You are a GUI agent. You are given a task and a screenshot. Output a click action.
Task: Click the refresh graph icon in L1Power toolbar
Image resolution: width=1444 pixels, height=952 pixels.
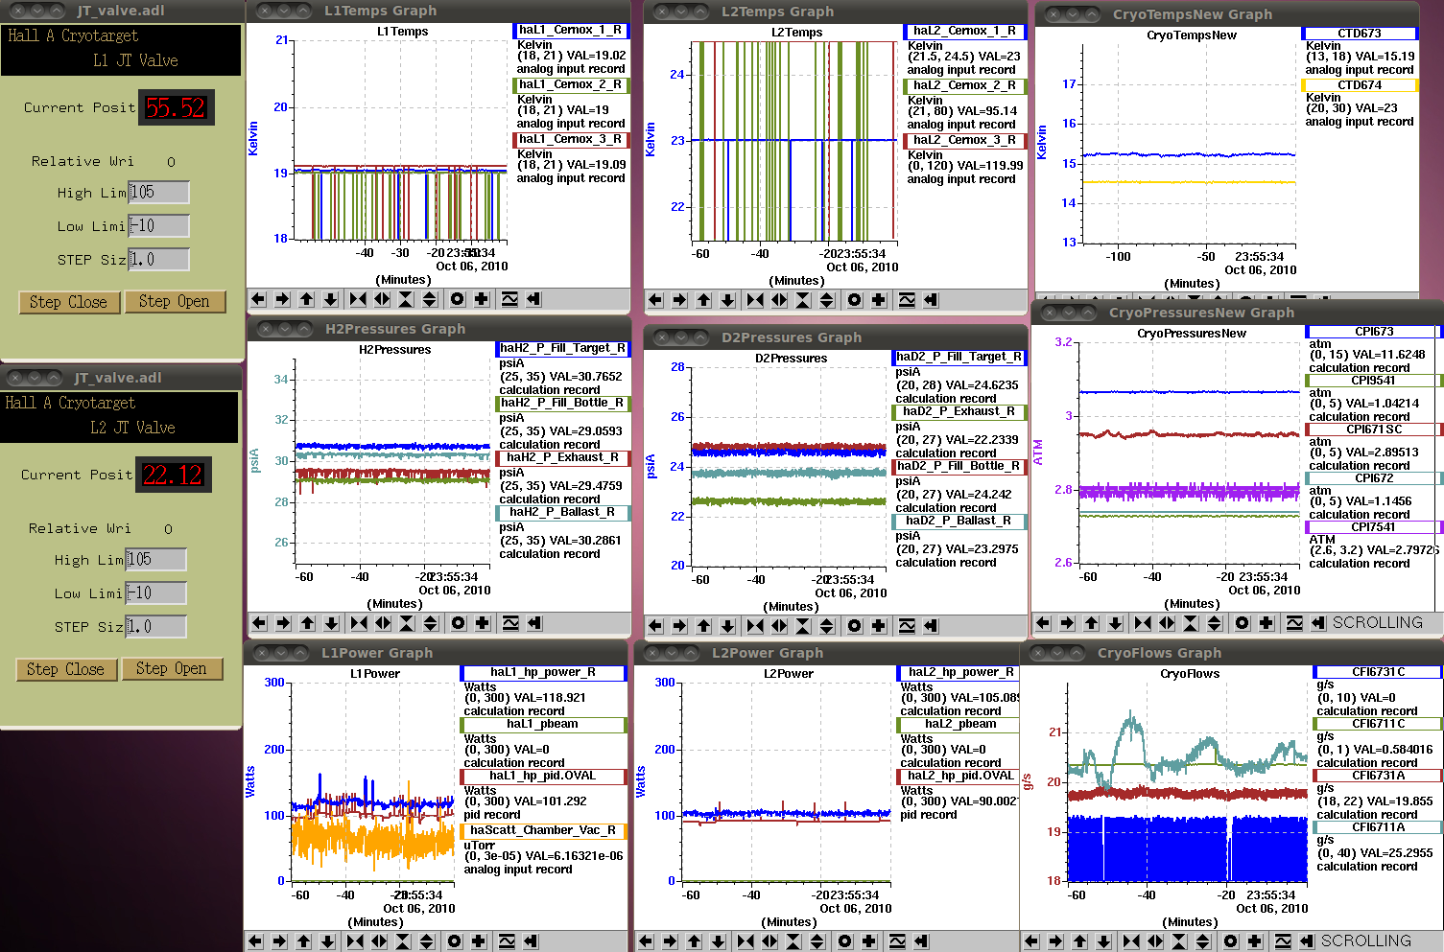pyautogui.click(x=507, y=941)
